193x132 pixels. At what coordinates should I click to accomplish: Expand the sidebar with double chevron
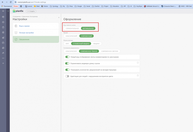point(8,11)
